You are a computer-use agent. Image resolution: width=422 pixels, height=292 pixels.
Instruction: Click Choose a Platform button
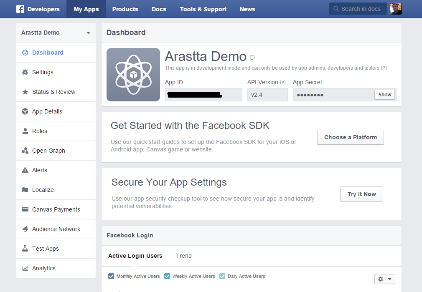[351, 137]
